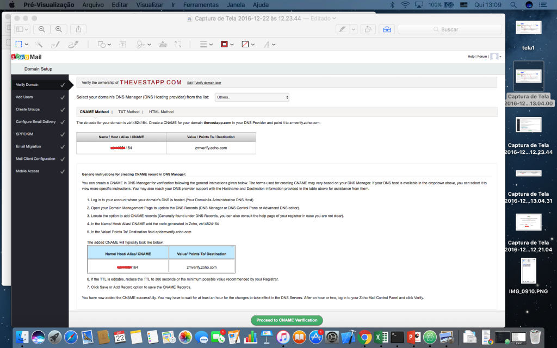Open the Visualizar menu
This screenshot has height=348, width=557.
[x=150, y=4]
